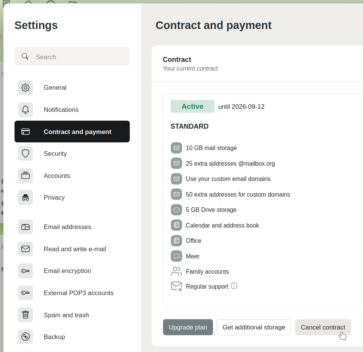Click info icon beside Regular support
The height and width of the screenshot is (352, 363).
pos(234,286)
